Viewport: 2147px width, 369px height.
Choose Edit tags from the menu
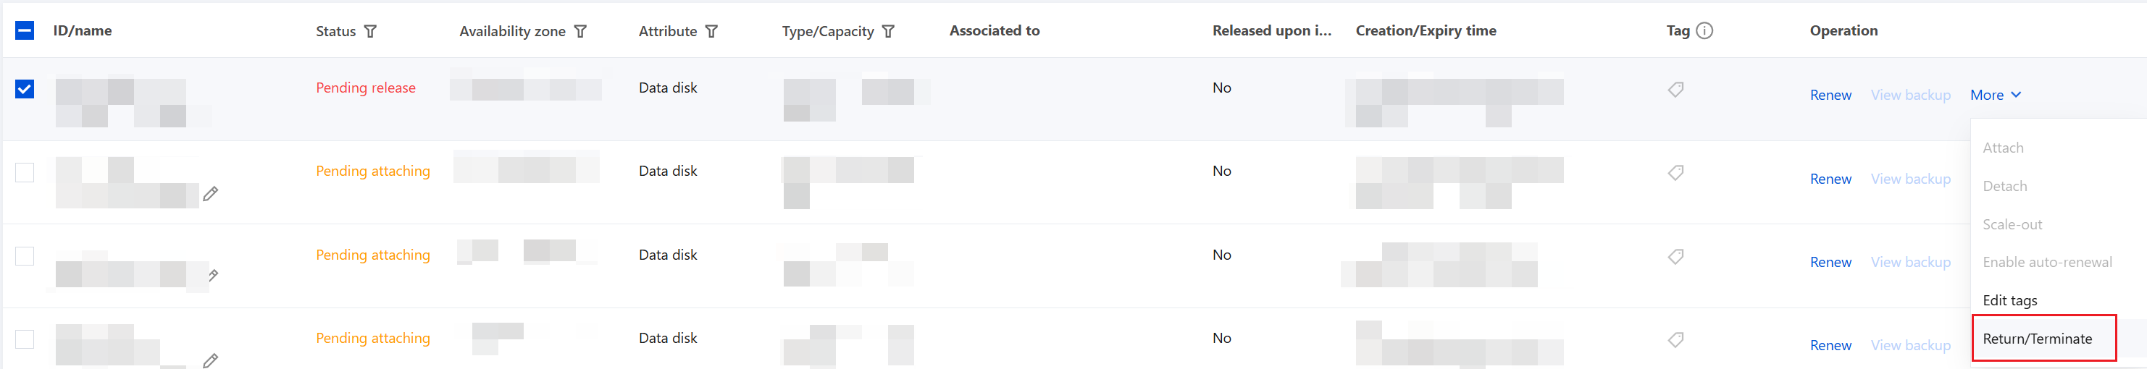point(2009,300)
